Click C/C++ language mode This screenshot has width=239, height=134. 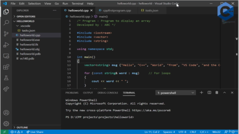coord(204,132)
